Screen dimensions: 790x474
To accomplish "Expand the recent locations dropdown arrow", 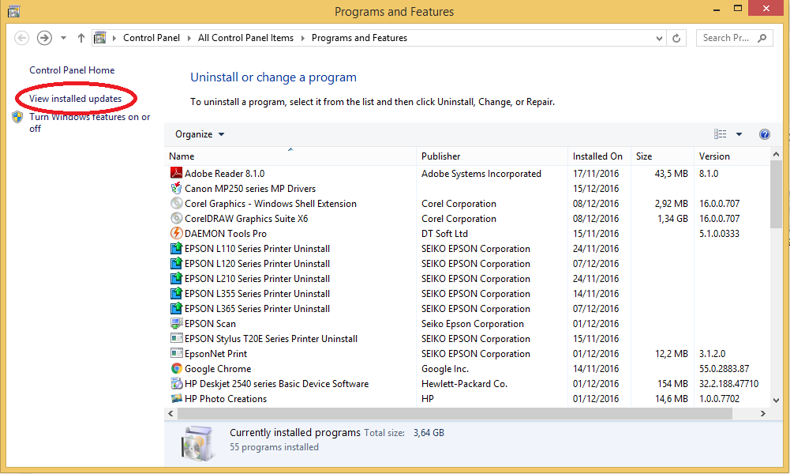I will click(x=63, y=38).
